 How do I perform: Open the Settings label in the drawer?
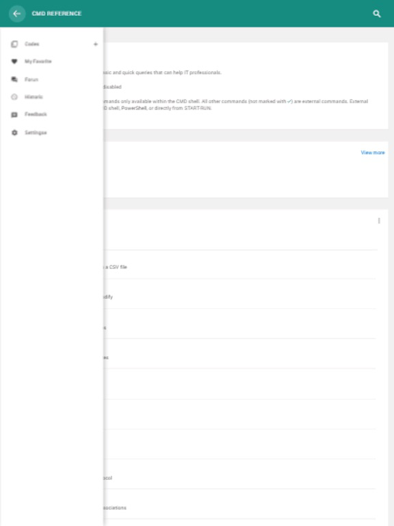click(36, 132)
